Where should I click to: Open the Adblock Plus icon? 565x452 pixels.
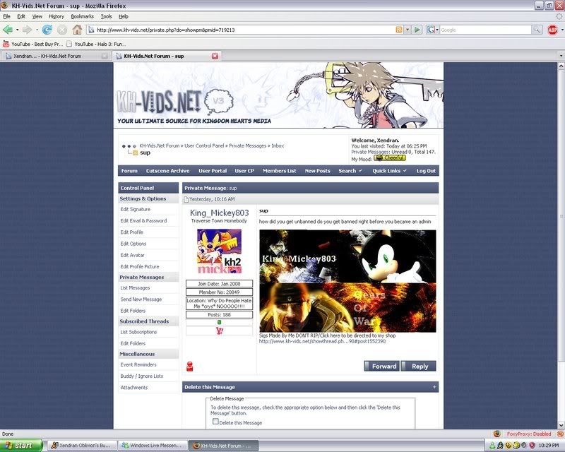552,30
